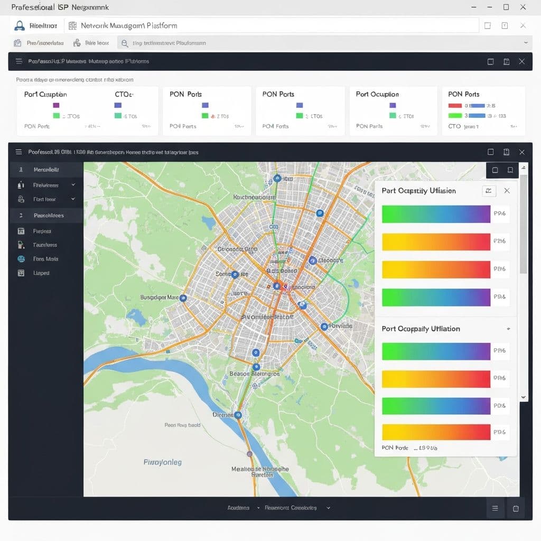Click the first green-to-purple gradient utilization bar
Image resolution: width=541 pixels, height=541 pixels.
tap(436, 214)
